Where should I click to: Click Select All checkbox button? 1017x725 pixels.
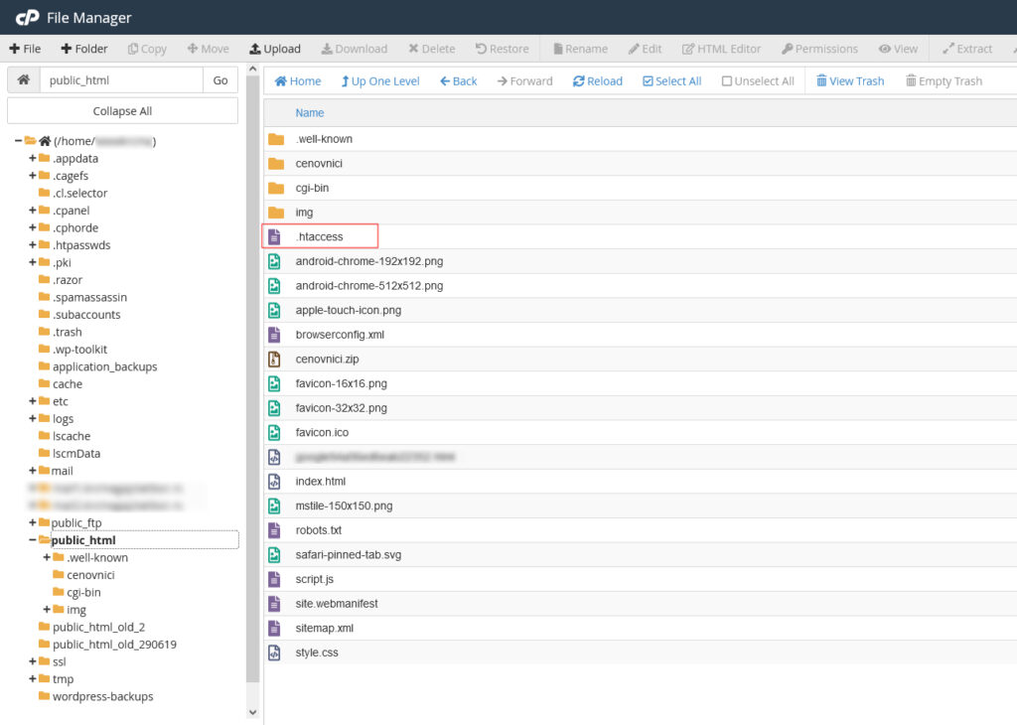pos(671,81)
